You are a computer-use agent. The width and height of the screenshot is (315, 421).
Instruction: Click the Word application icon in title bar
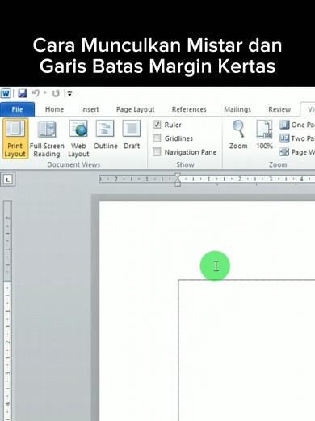pyautogui.click(x=6, y=93)
